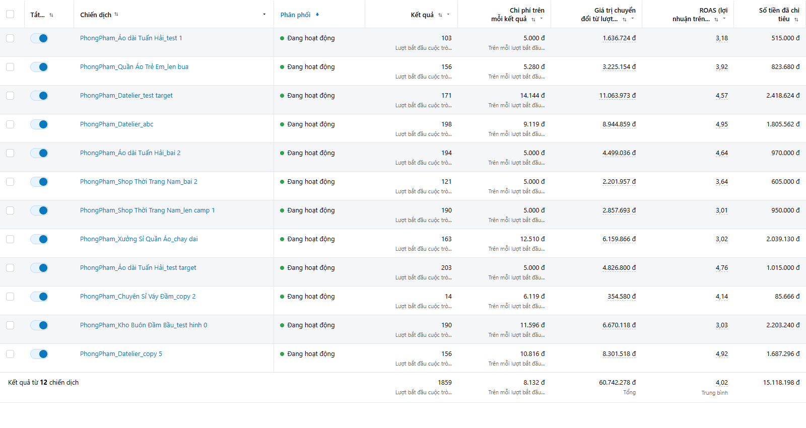806x428 pixels.
Task: Click cost per result 14.144 đ
Action: coord(532,96)
